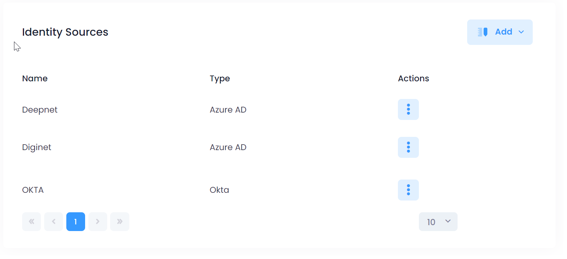Click the Azure AD type for Deepnet

click(228, 110)
